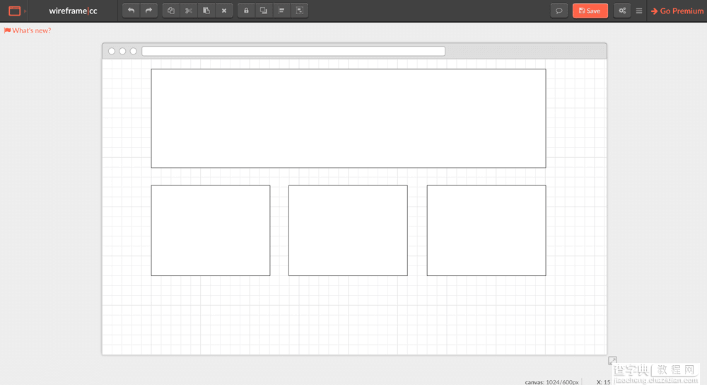Open the align elements tool
This screenshot has height=385, width=707.
[x=281, y=11]
